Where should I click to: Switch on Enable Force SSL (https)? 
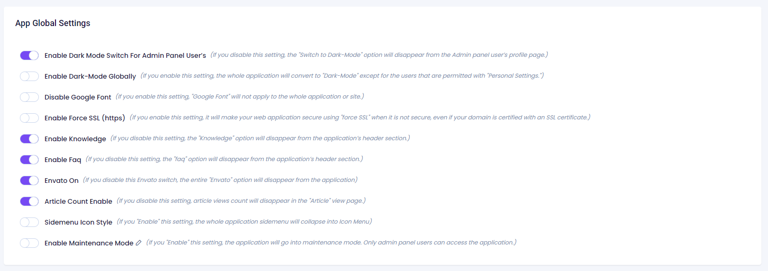click(29, 118)
